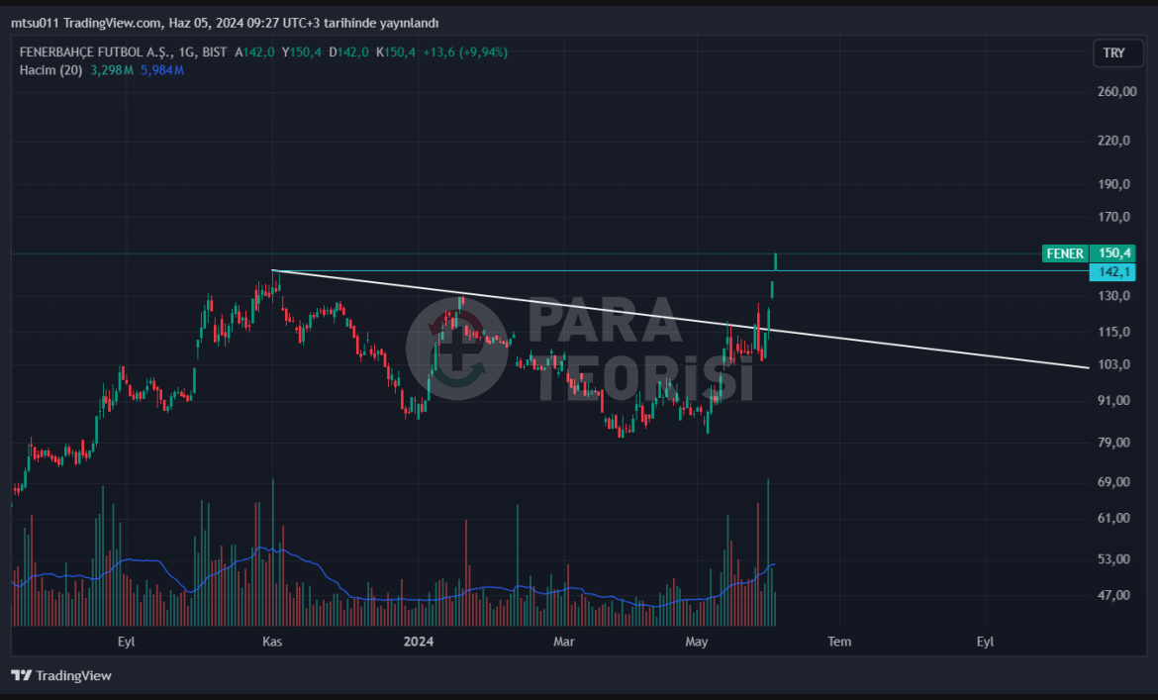This screenshot has width=1158, height=700.
Task: Click the BIST exchange label
Action: pyautogui.click(x=214, y=52)
